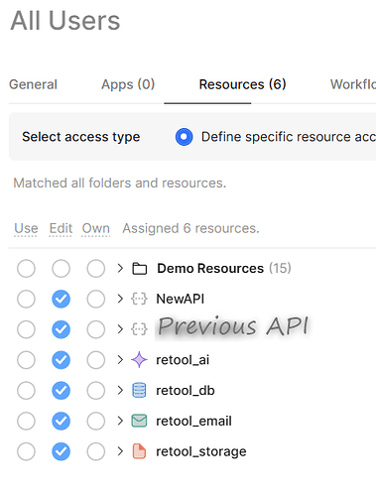Click the Use column header
The width and height of the screenshot is (376, 496).
tap(26, 228)
